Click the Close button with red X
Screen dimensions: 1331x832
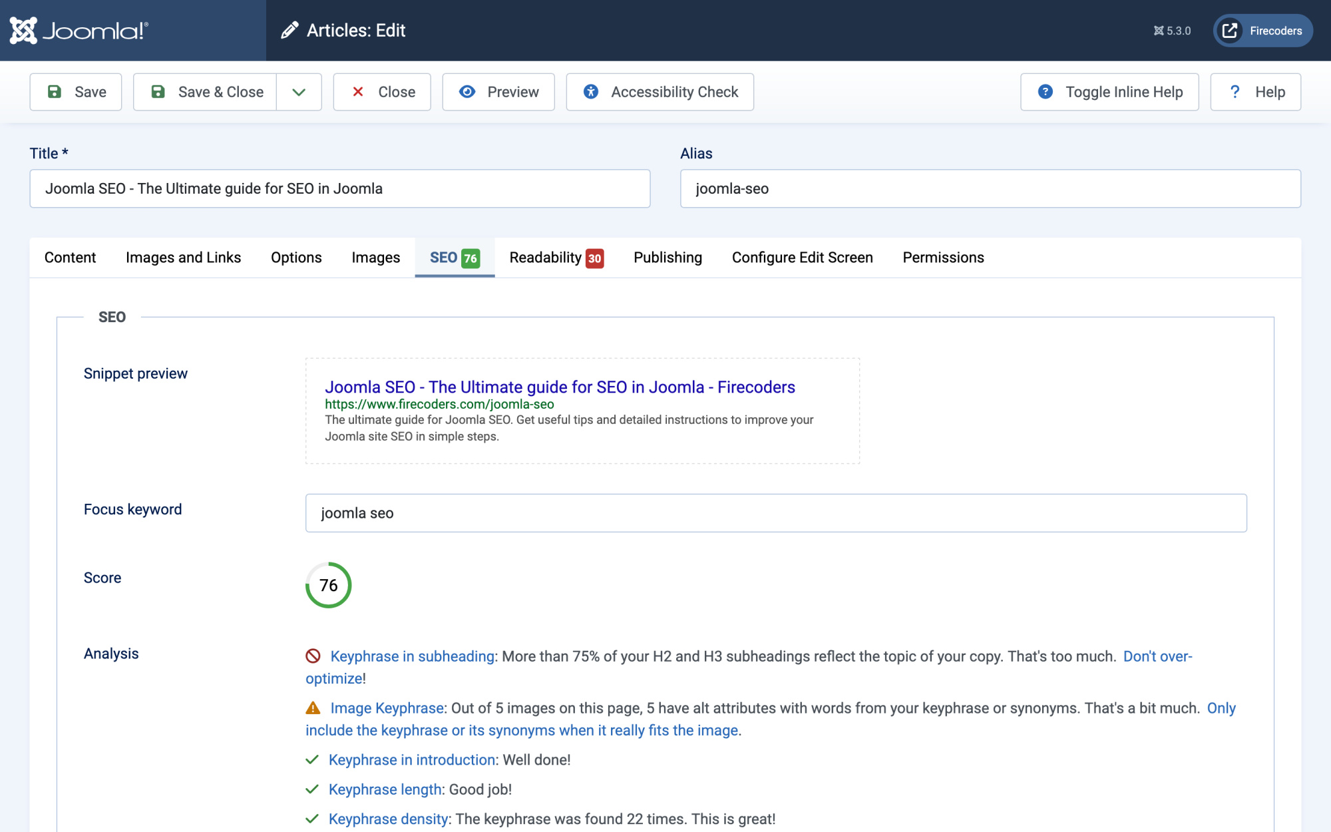[382, 92]
